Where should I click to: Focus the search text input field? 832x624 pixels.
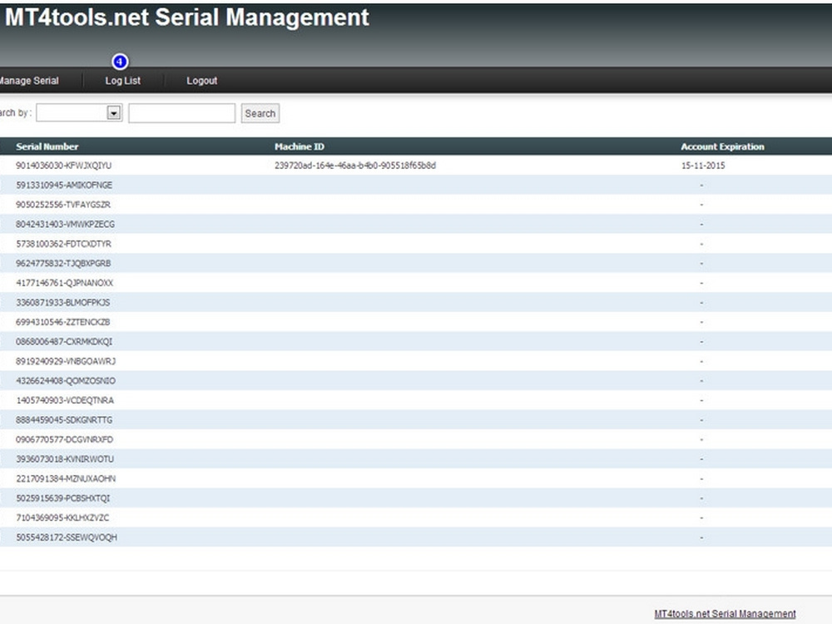(x=181, y=113)
